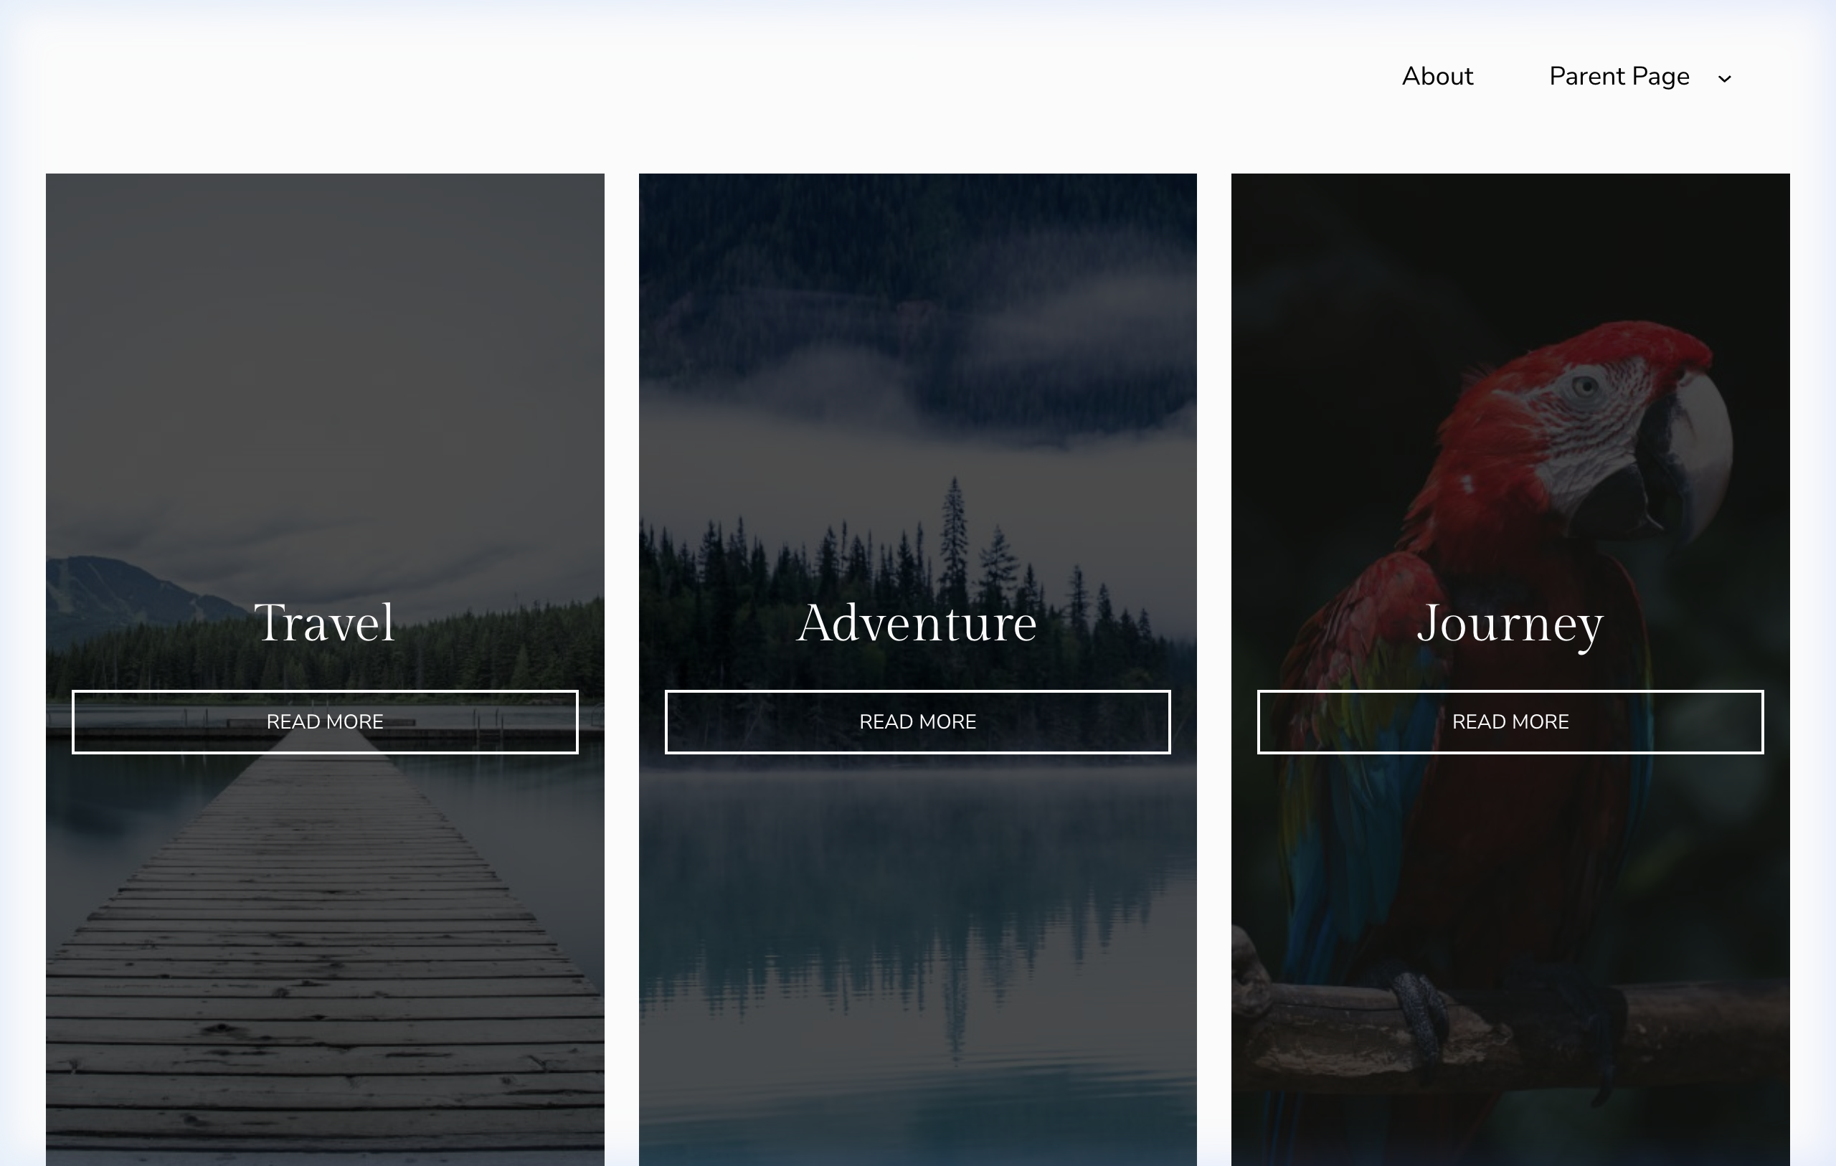Select Read More under Adventure
Image resolution: width=1836 pixels, height=1166 pixels.
pyautogui.click(x=917, y=721)
